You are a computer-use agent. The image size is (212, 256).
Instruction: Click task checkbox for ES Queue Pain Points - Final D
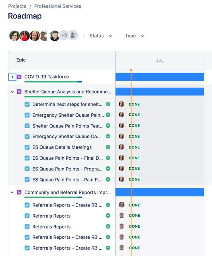pos(27,158)
